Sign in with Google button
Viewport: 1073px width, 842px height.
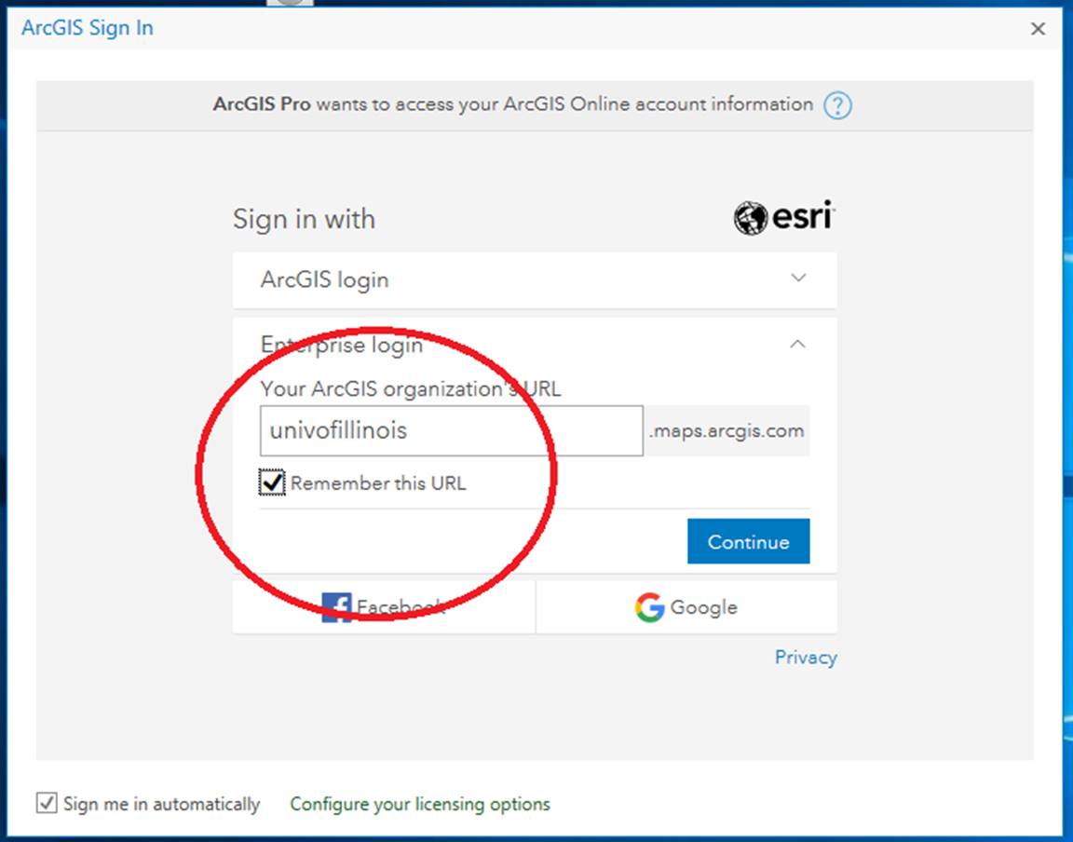(686, 607)
